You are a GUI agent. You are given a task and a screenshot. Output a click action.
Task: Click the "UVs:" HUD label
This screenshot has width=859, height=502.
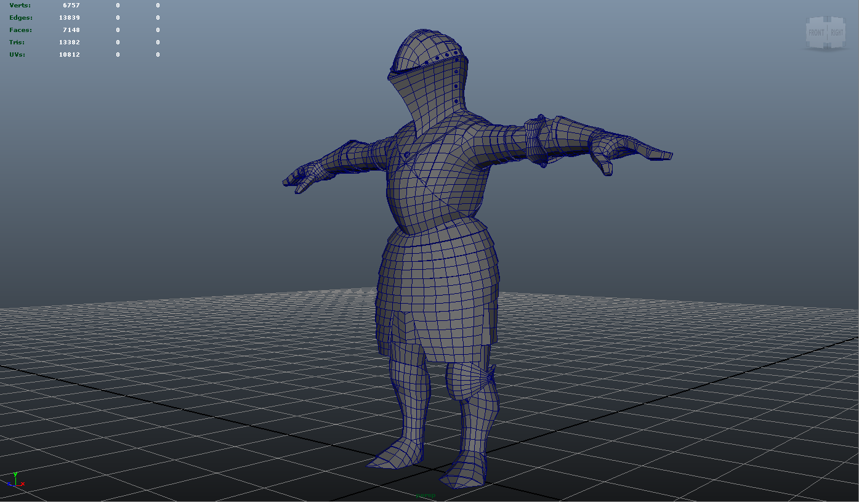(18, 55)
